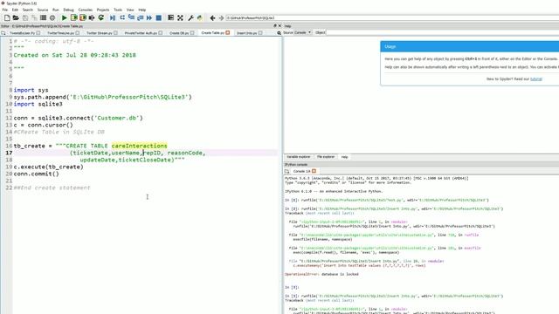Image resolution: width=559 pixels, height=314 pixels.
Task: Open the Source menu
Action: (43, 10)
